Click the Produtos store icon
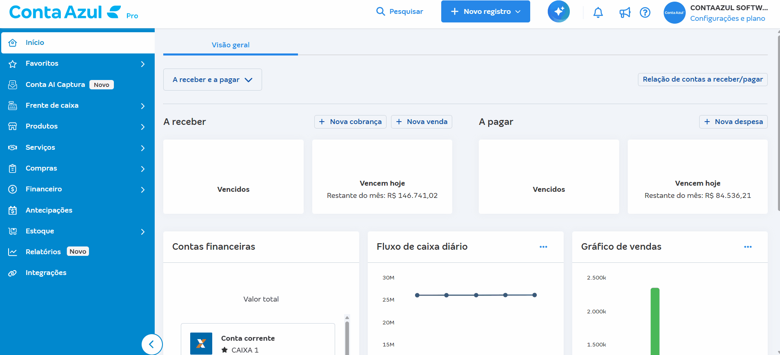The height and width of the screenshot is (355, 780). click(x=13, y=126)
